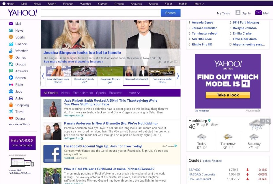Click the Dating hearts icon in sidebar
This screenshot has height=184, width=273.
pos(11,118)
